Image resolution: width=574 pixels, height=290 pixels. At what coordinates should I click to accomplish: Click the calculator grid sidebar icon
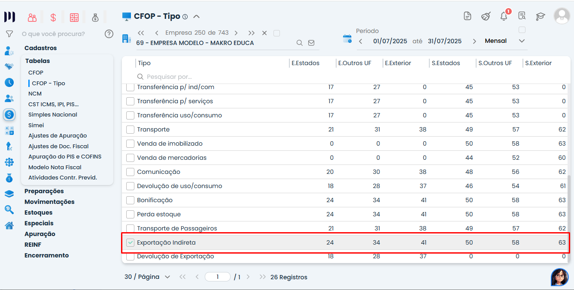click(x=9, y=131)
